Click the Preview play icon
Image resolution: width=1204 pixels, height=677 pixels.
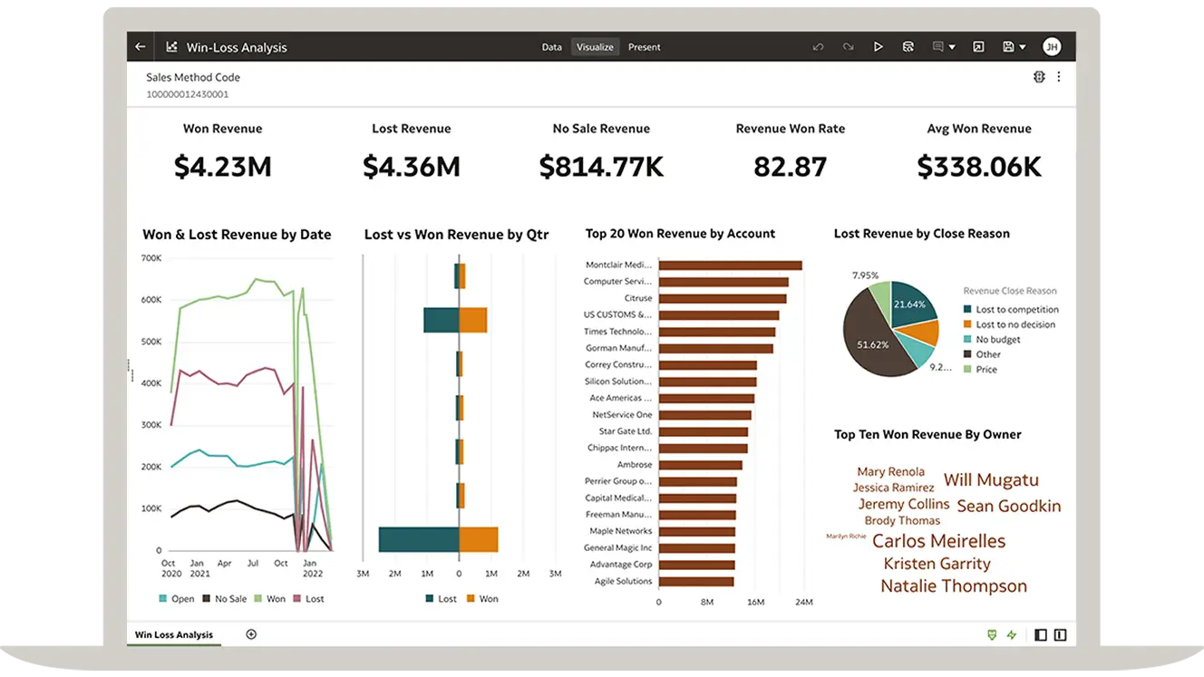coord(879,47)
